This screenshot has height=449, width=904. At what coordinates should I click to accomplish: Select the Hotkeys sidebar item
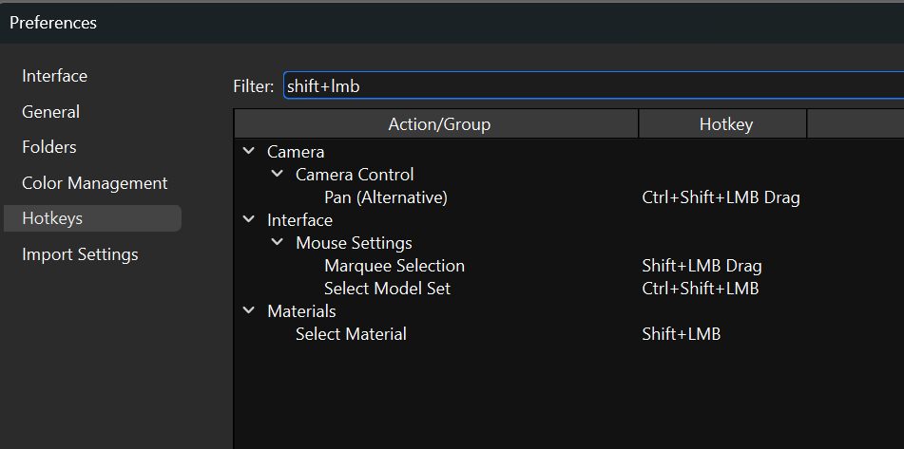53,218
